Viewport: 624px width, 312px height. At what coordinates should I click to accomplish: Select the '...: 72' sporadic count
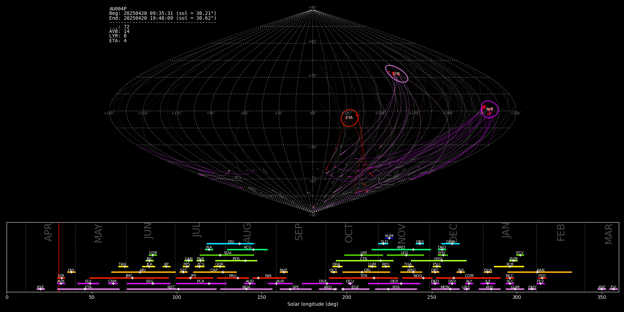[x=119, y=27]
